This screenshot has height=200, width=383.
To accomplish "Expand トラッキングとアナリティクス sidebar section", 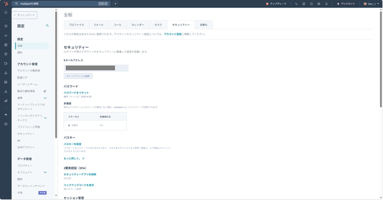I will tap(45, 118).
